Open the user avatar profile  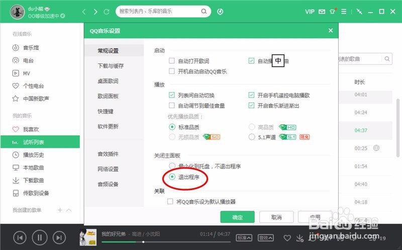pos(17,12)
